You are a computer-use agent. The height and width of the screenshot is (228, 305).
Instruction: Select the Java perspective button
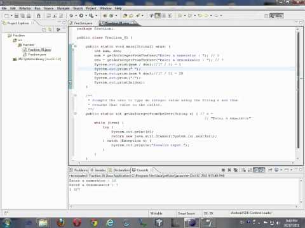[x=276, y=16]
